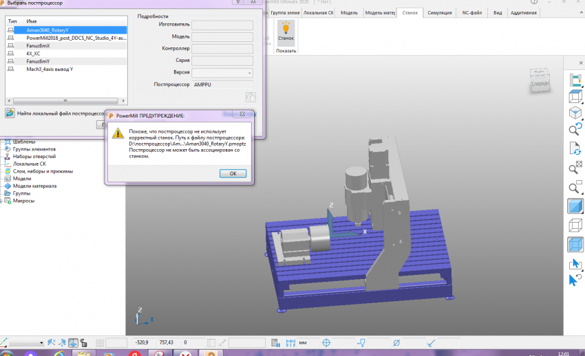
Task: Select the Макросы item in explorer tree
Action: click(24, 201)
